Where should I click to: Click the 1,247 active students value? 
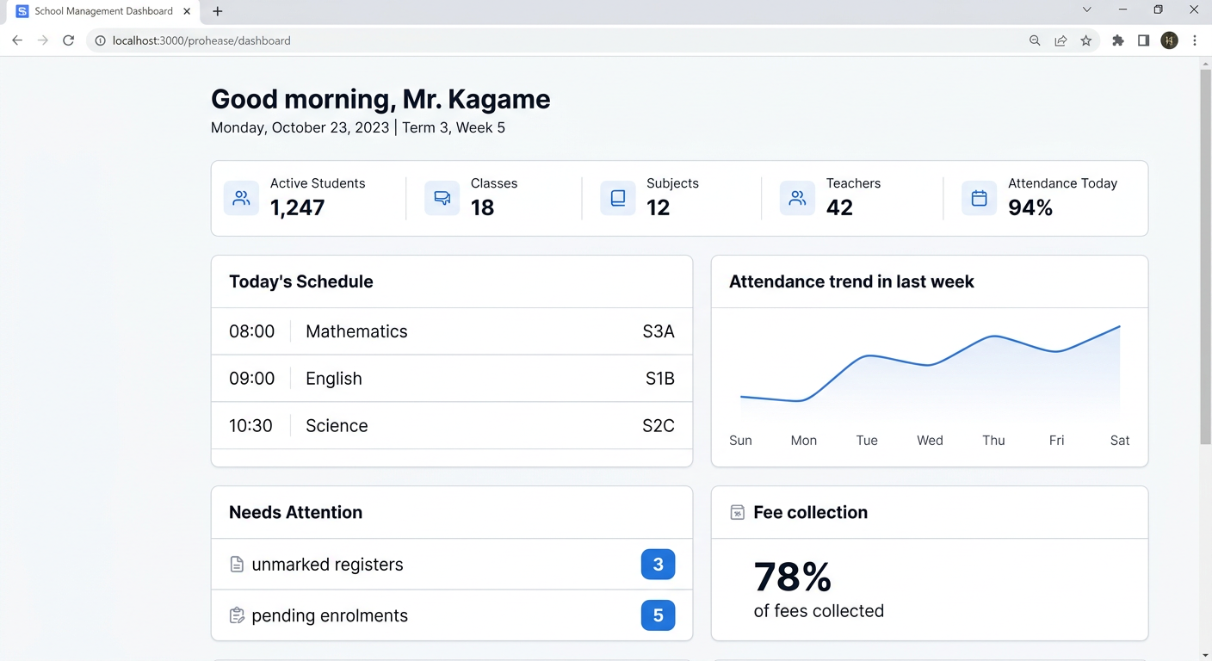click(298, 207)
